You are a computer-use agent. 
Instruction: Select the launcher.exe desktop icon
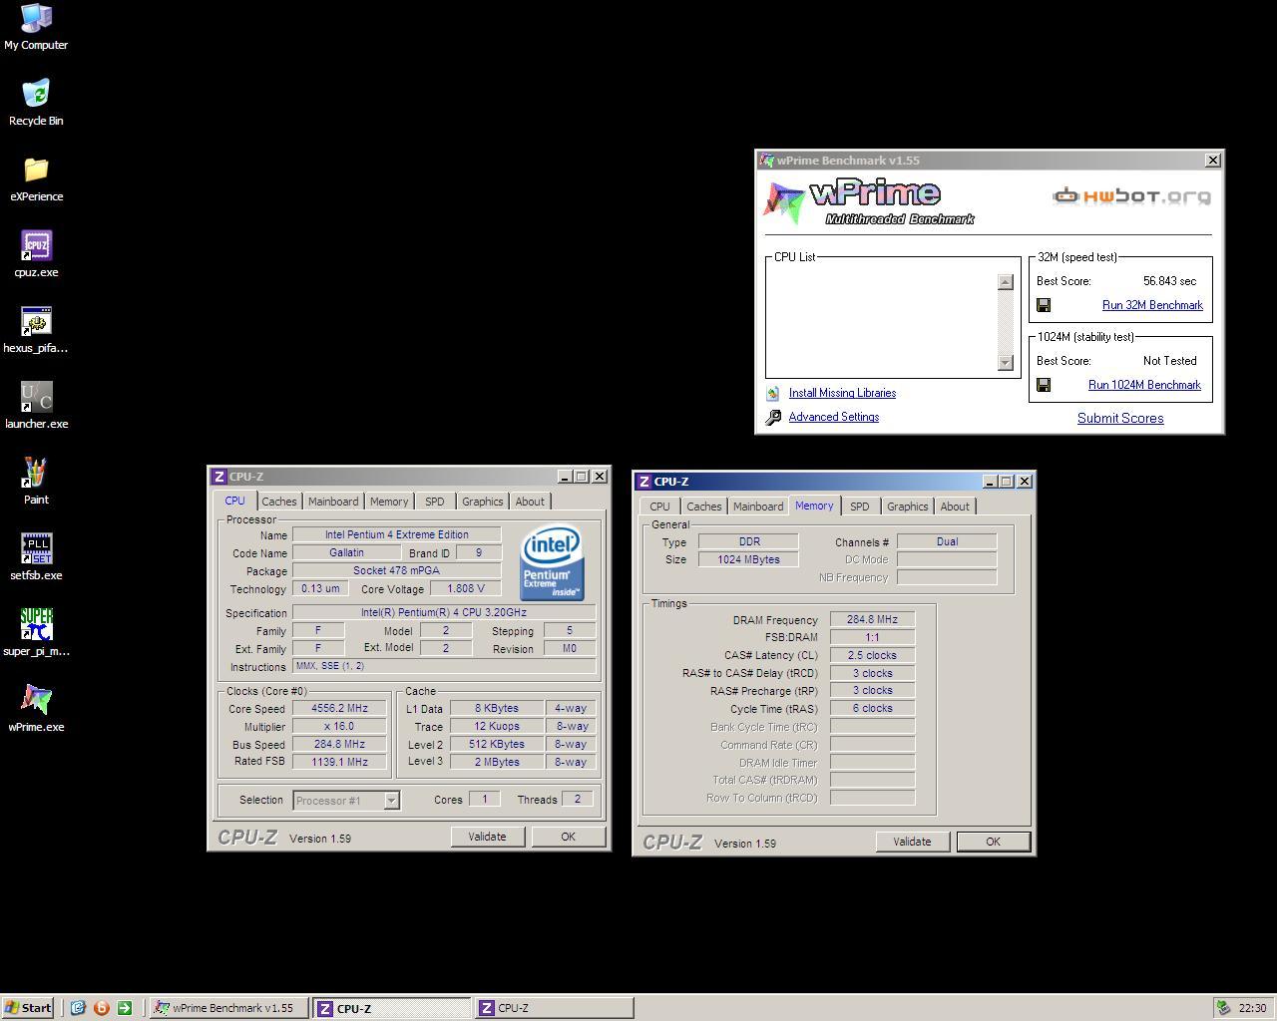click(x=36, y=406)
